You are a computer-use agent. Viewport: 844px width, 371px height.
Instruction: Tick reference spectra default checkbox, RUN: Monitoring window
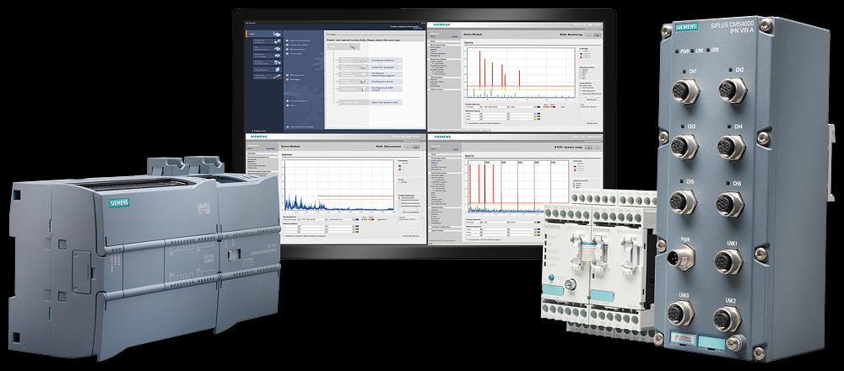[466, 123]
